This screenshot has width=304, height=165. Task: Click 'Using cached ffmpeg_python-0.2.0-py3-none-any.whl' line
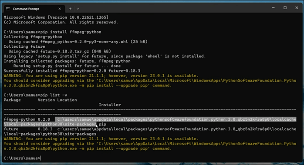pyautogui.click(x=78, y=42)
